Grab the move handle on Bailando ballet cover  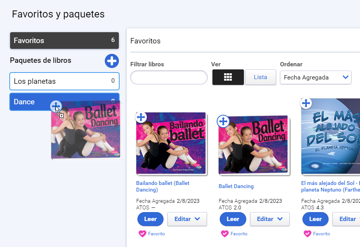click(141, 117)
